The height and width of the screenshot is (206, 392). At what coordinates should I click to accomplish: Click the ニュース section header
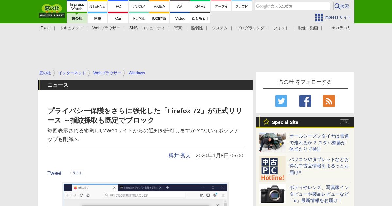click(x=145, y=85)
